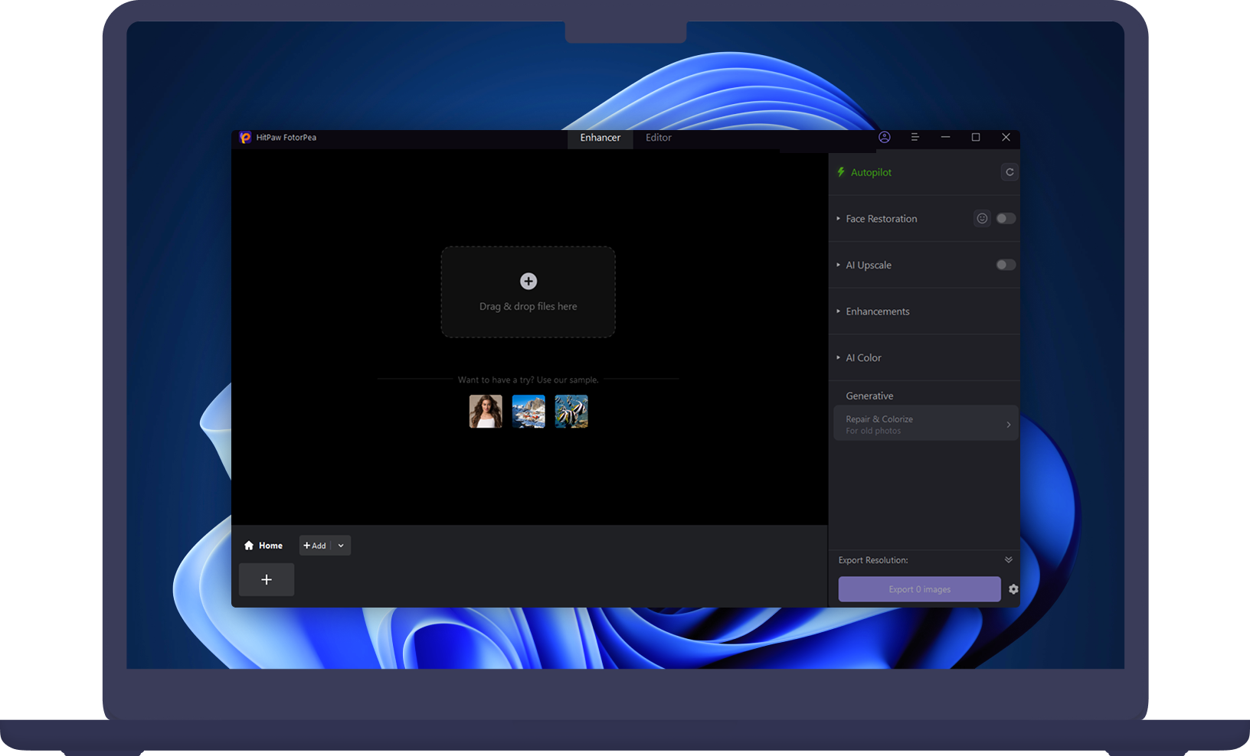The height and width of the screenshot is (756, 1250).
Task: Select the Enhancer tab
Action: pyautogui.click(x=600, y=138)
